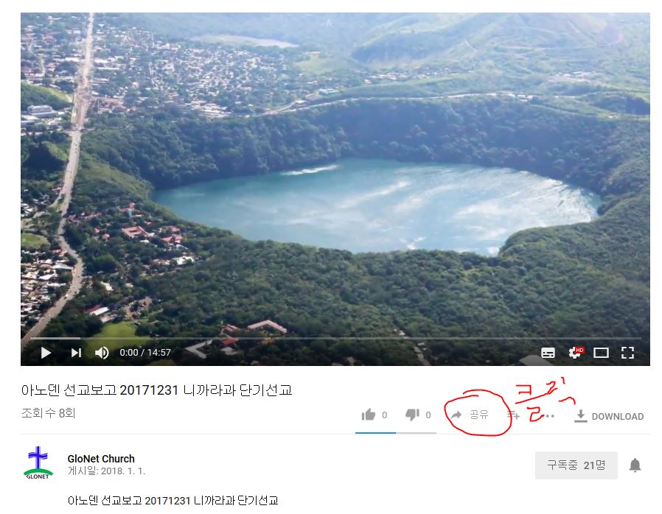The image size is (662, 514).
Task: Skip to the next video
Action: (x=76, y=353)
